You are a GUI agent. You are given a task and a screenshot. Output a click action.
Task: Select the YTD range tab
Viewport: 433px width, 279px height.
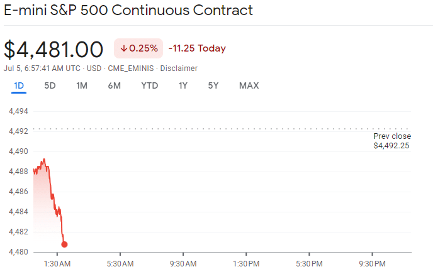[150, 85]
